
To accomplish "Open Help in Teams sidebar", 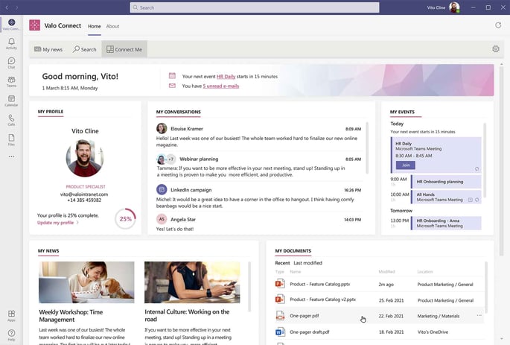I will (11, 335).
